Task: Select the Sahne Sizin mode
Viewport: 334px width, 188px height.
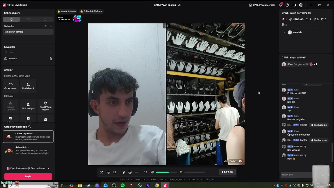Action: pos(28,151)
